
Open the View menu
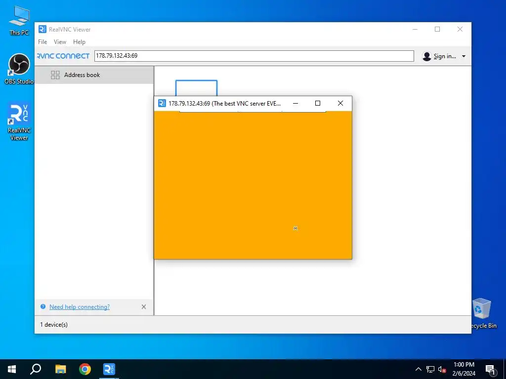pyautogui.click(x=60, y=42)
